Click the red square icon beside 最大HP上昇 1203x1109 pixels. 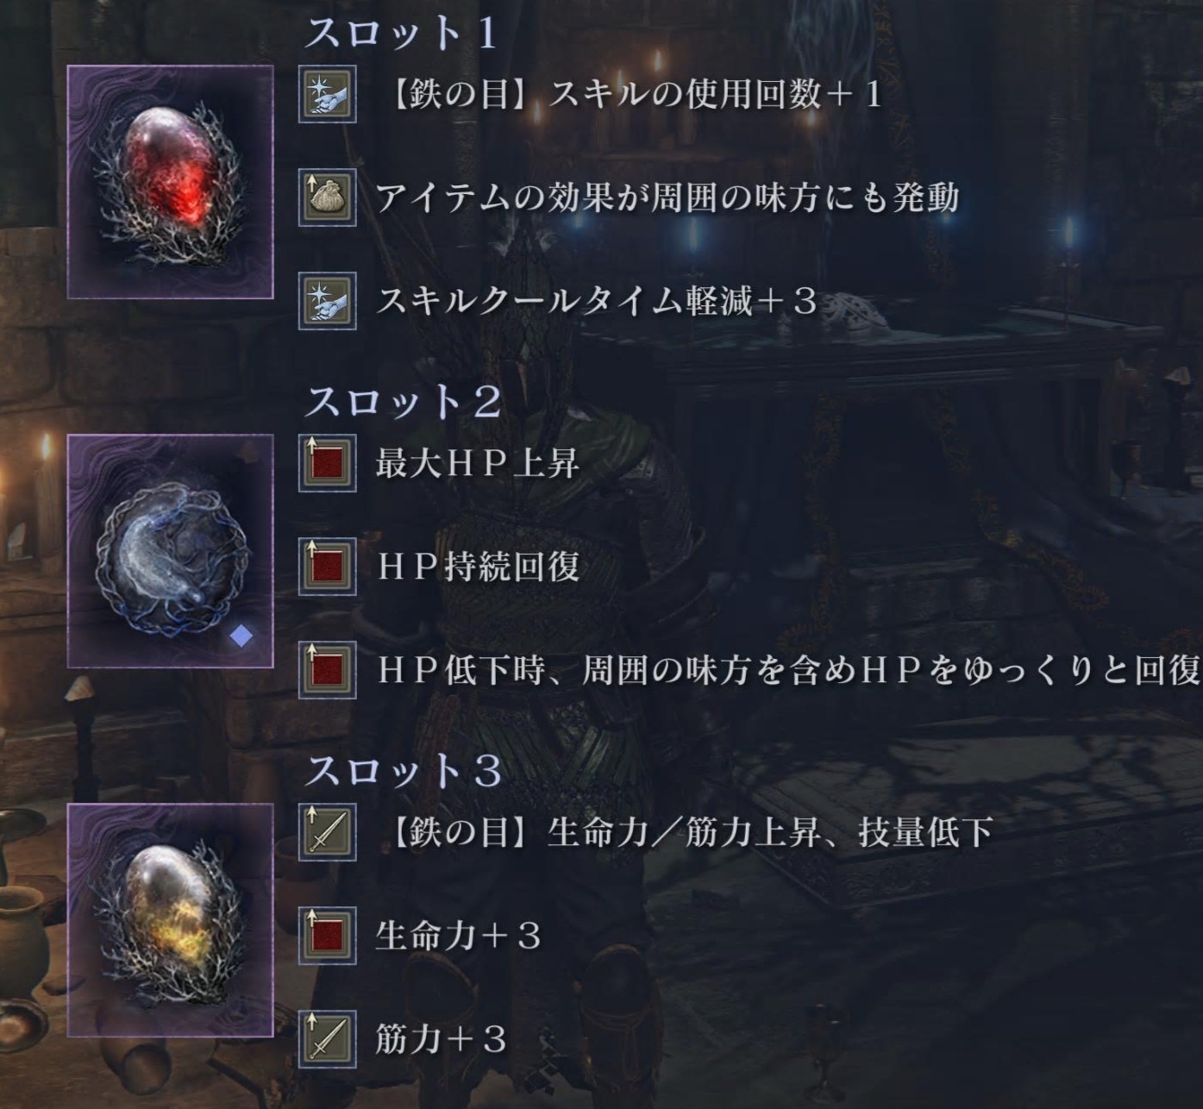coord(328,464)
